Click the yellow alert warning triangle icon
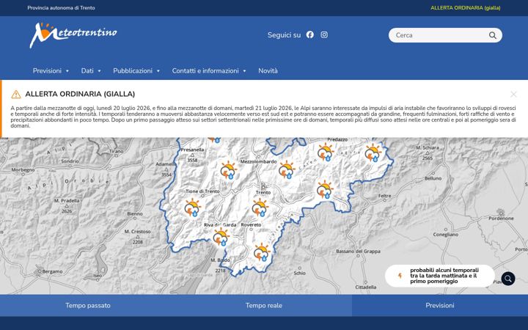Image resolution: width=528 pixels, height=330 pixels. click(16, 95)
